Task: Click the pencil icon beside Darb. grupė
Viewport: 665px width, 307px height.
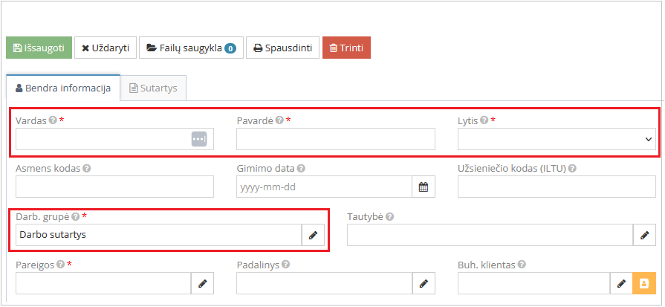Action: pyautogui.click(x=313, y=235)
